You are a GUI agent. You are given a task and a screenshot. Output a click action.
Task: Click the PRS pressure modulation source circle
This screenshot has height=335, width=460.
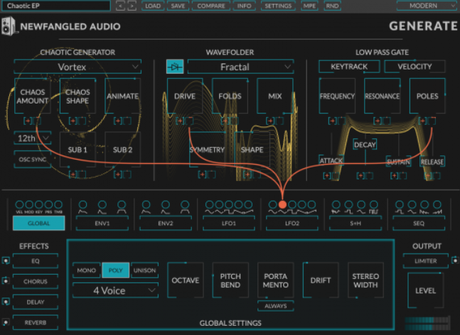(48, 204)
